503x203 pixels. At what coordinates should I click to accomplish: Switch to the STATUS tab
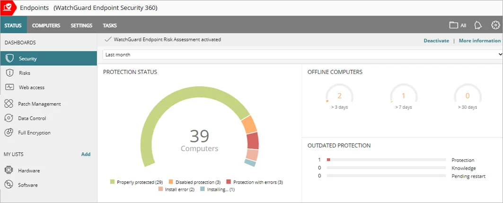(x=13, y=25)
